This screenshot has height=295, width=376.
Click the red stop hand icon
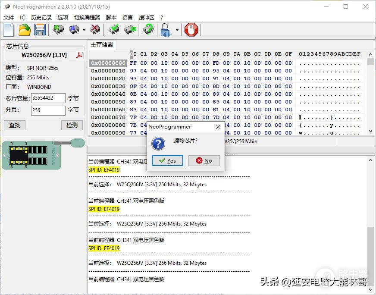[191, 30]
